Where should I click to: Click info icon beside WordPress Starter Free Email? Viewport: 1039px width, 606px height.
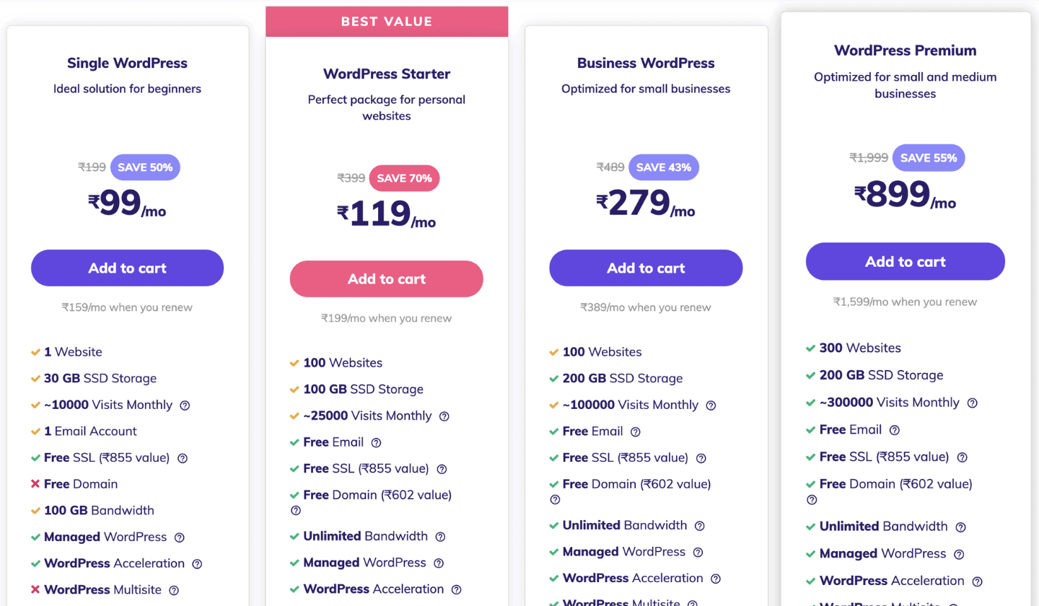pyautogui.click(x=376, y=443)
